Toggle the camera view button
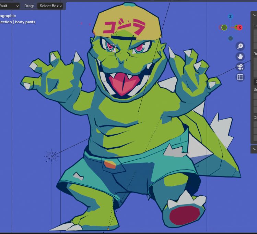257x234 pixels. tap(240, 67)
